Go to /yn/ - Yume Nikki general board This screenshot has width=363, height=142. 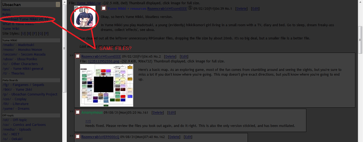click(x=23, y=69)
